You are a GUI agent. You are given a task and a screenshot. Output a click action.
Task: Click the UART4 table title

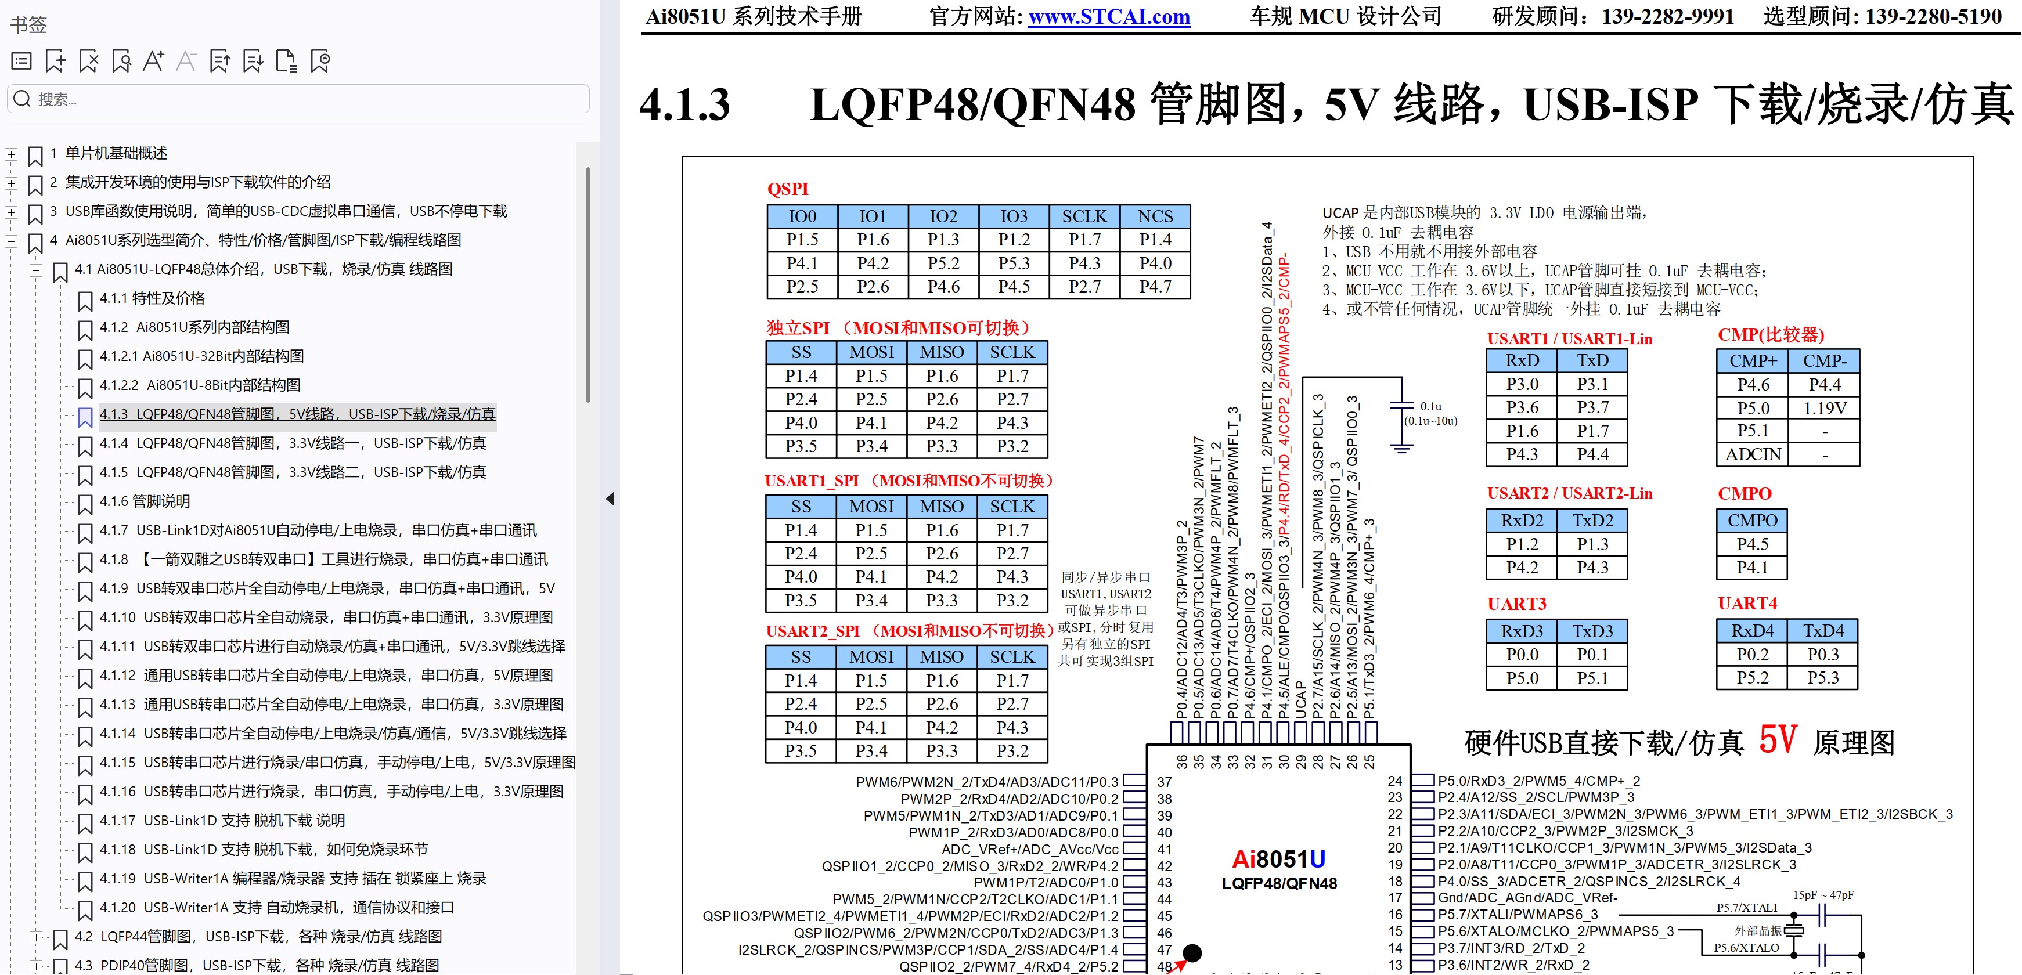tap(1747, 603)
